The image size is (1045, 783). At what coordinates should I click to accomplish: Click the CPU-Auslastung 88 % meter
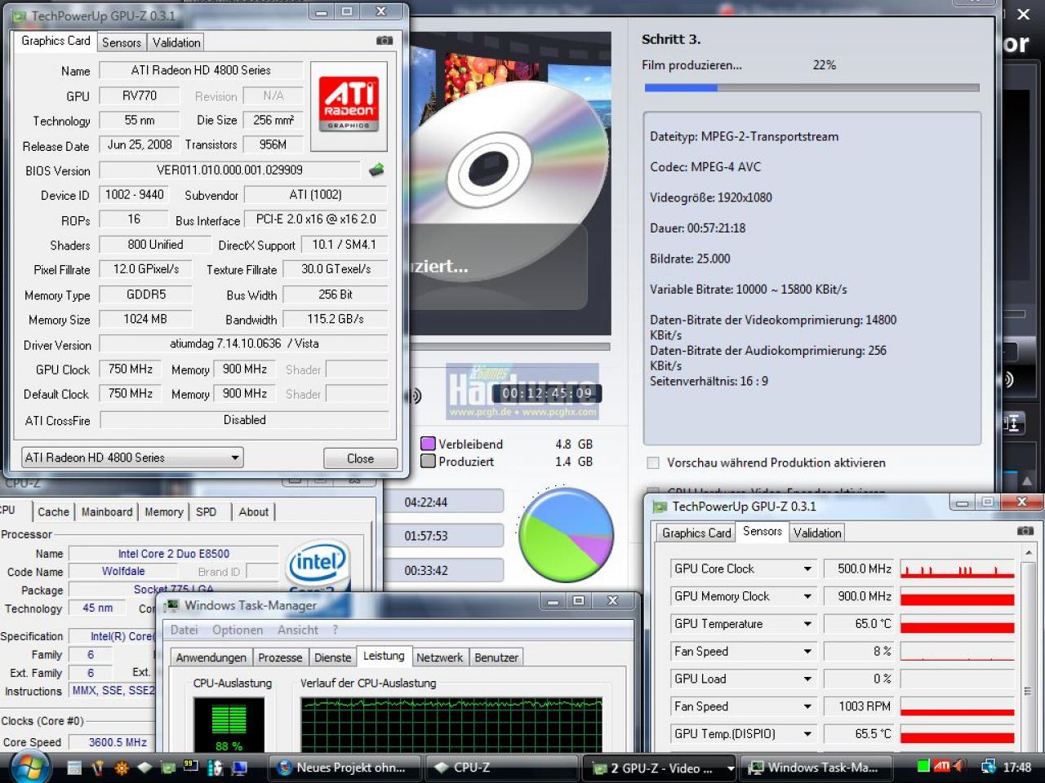(x=229, y=724)
